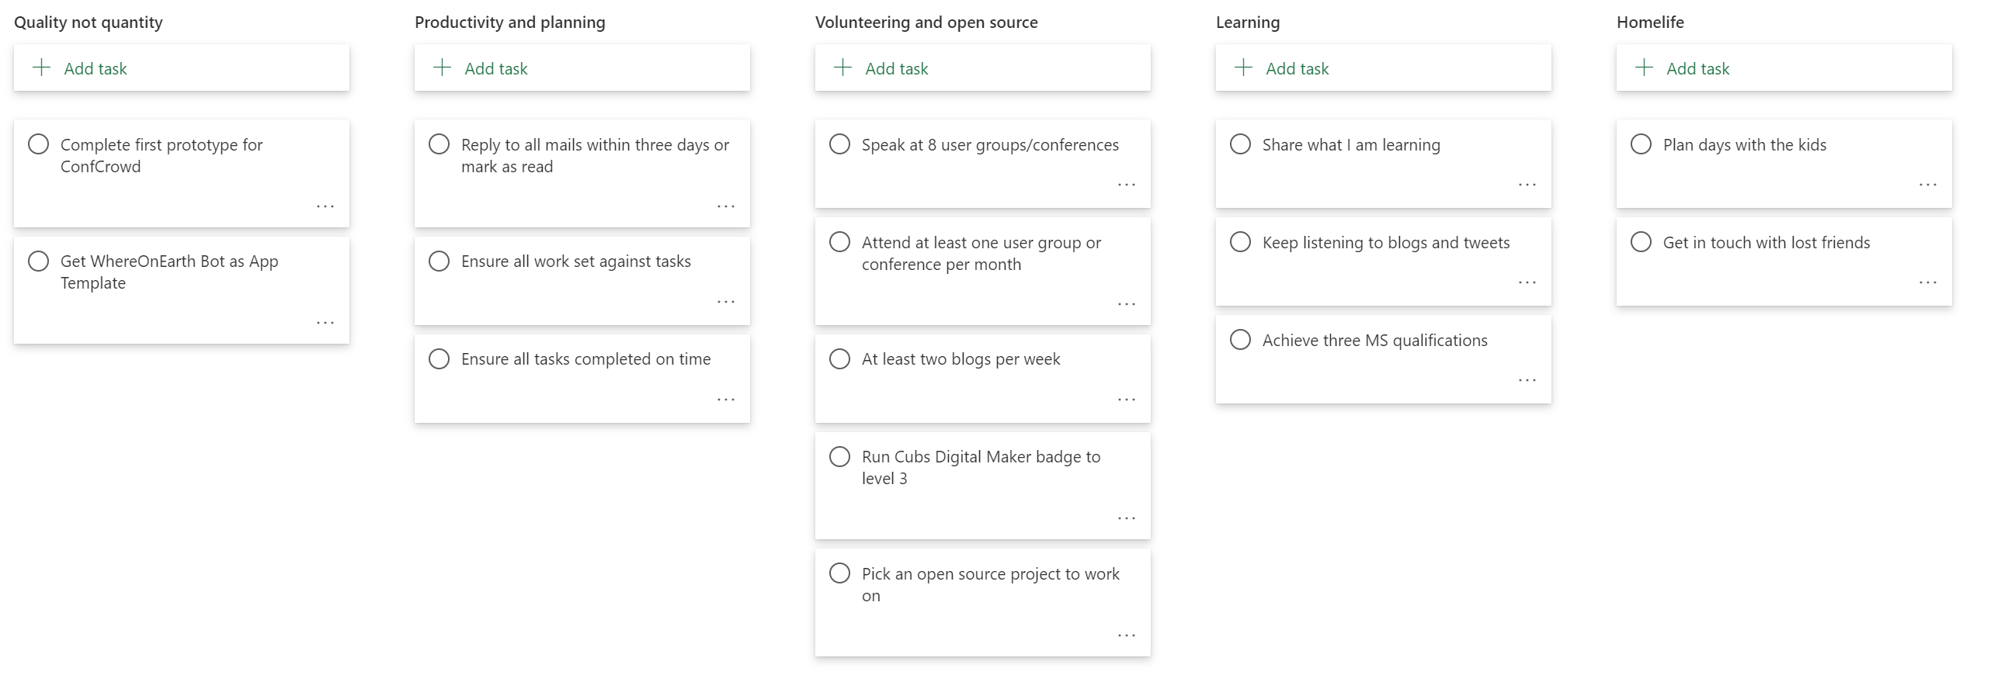Open the 'Run Cubs Digital Maker badge' task

coord(980,467)
